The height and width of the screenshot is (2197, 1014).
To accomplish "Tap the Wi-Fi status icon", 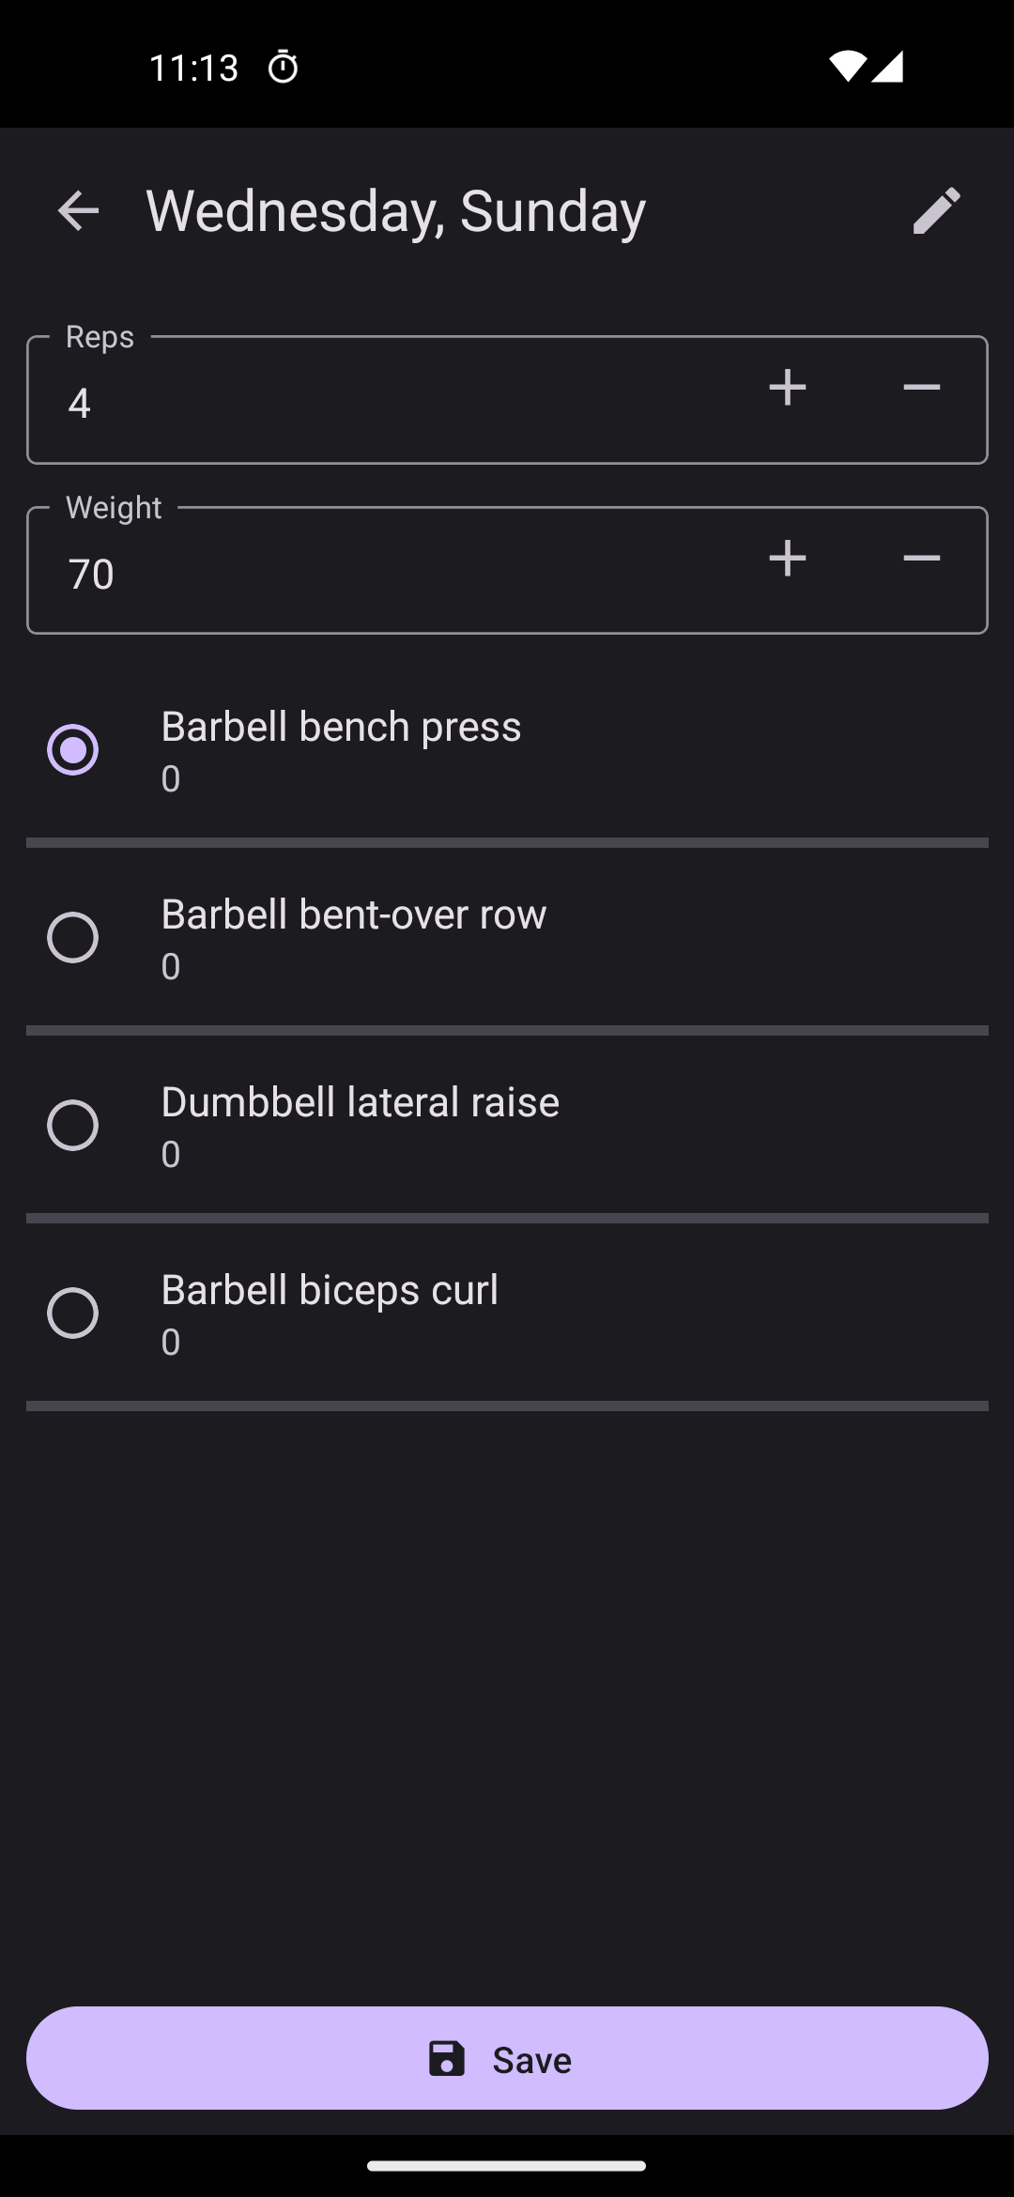I will point(846,67).
